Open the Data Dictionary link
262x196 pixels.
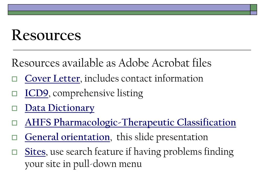pos(60,108)
